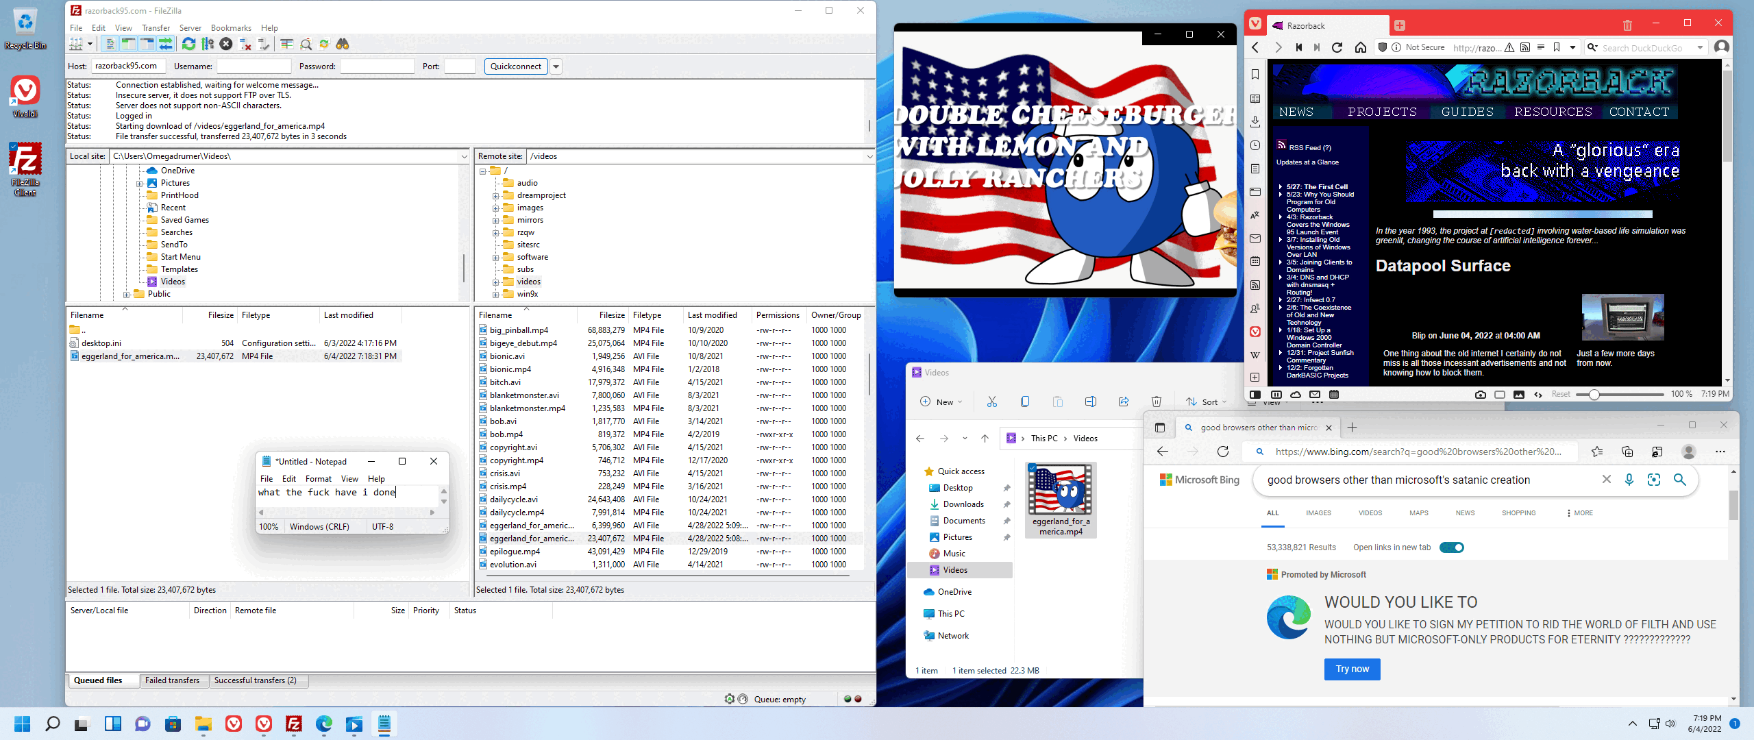This screenshot has width=1754, height=740.
Task: Open Edge favorites star icon
Action: click(x=1597, y=452)
